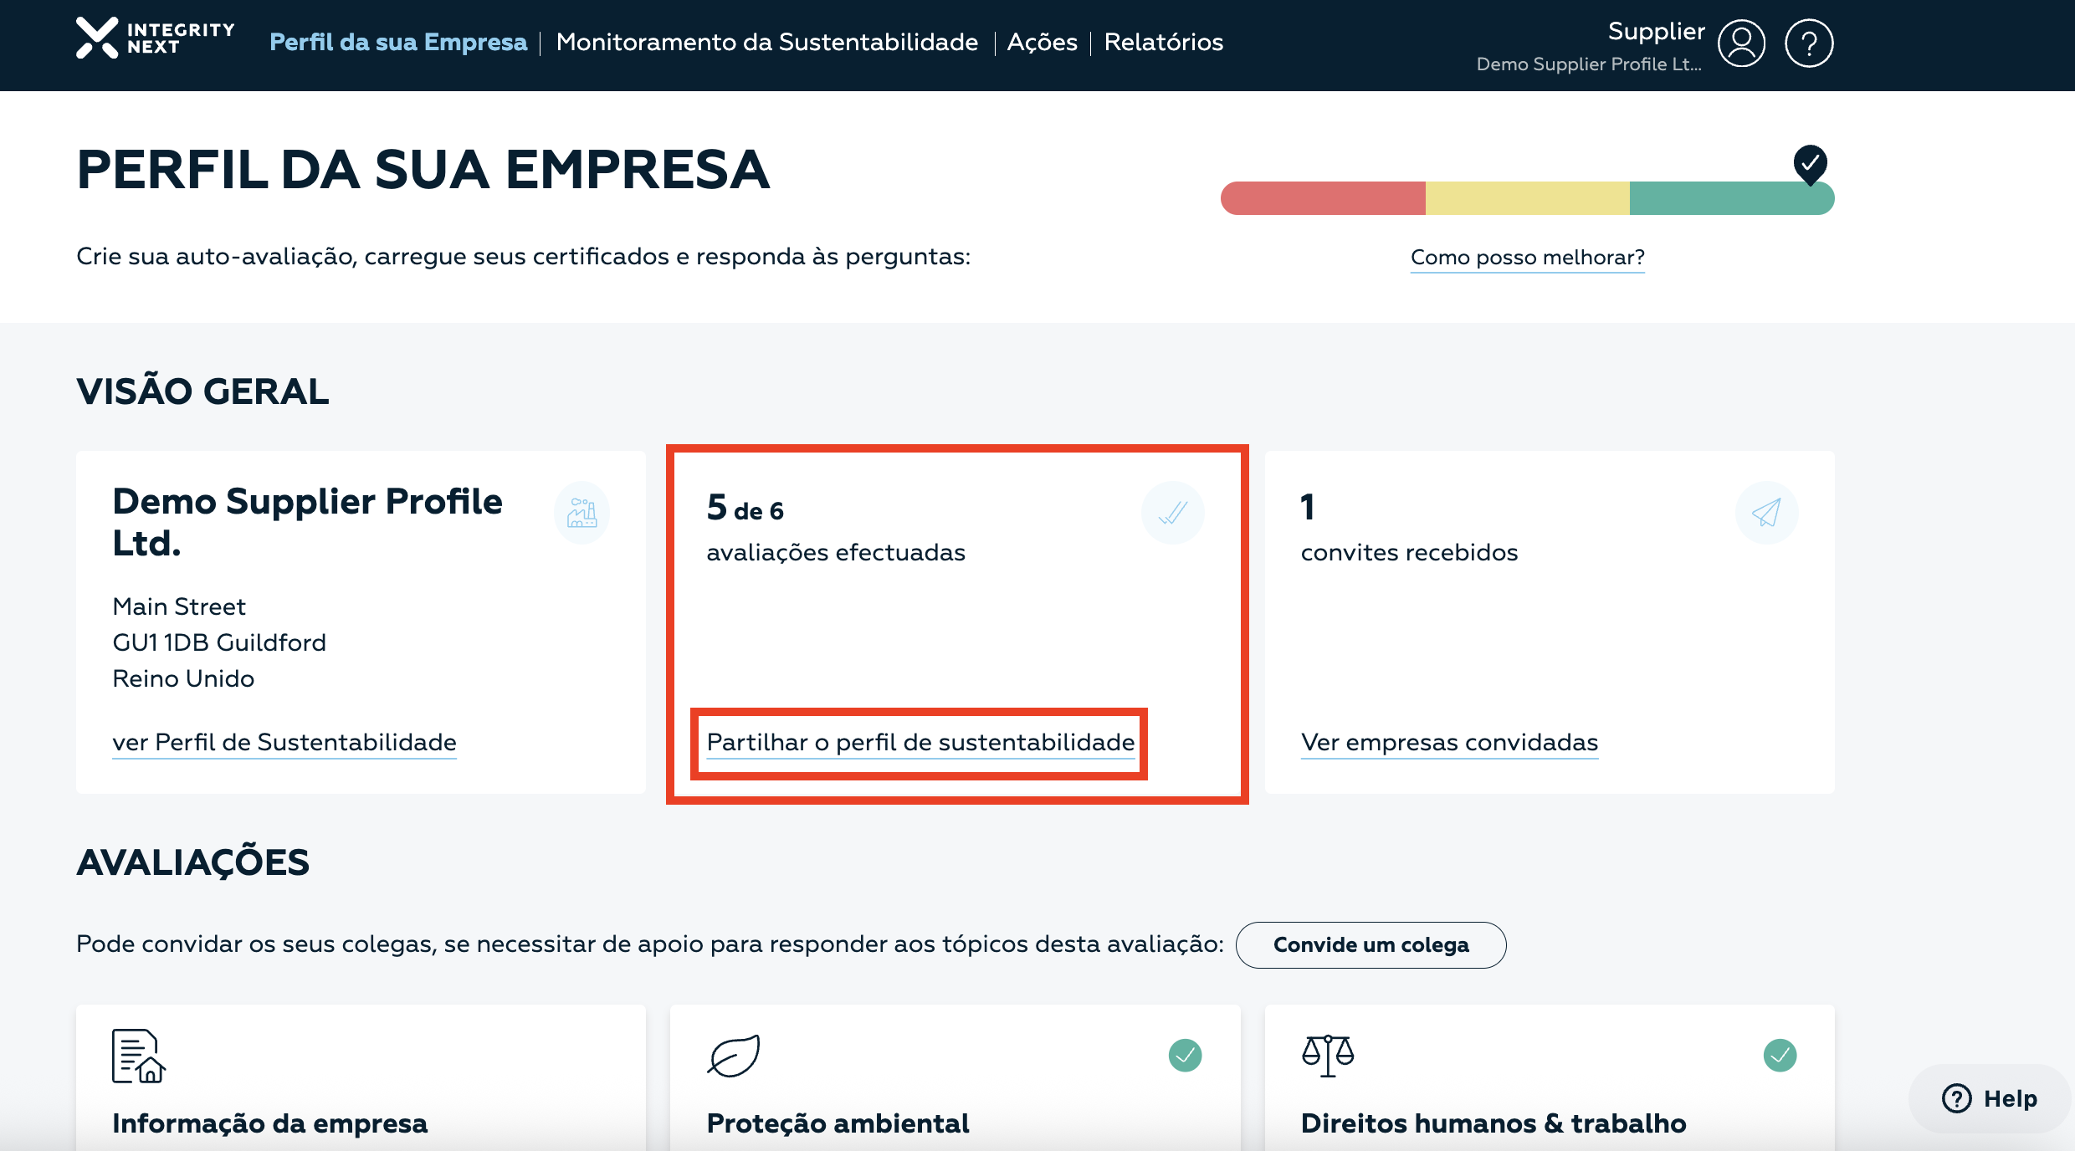Click the paper plane invitations icon
Viewport: 2075px width, 1151px height.
pyautogui.click(x=1766, y=513)
